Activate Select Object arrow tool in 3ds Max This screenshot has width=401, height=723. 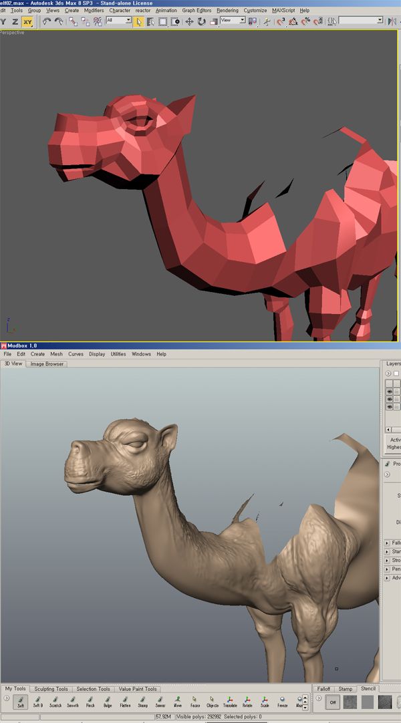138,21
